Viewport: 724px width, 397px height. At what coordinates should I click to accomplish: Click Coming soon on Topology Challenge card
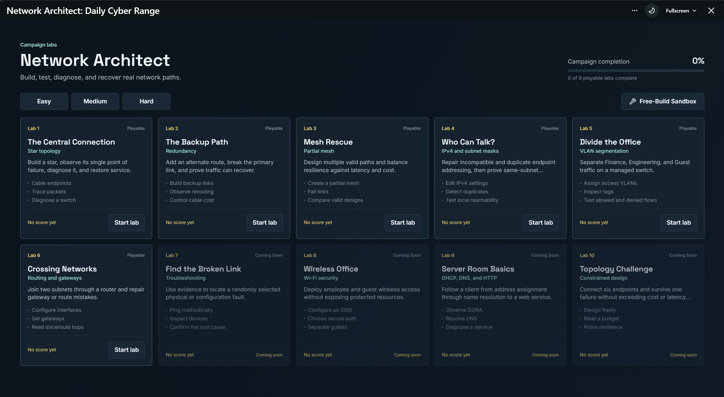point(683,355)
